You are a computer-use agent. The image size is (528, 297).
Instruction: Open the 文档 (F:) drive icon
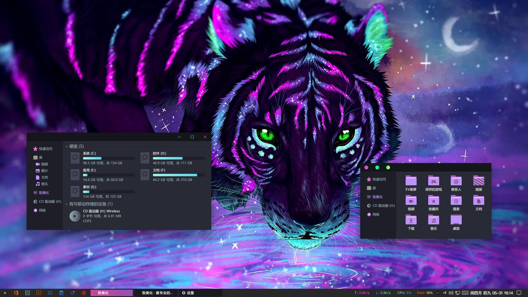[145, 175]
